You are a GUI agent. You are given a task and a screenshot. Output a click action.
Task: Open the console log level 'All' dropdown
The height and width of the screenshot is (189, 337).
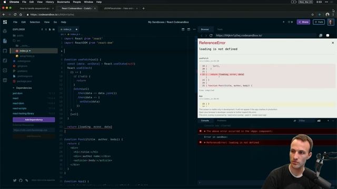(x=319, y=121)
